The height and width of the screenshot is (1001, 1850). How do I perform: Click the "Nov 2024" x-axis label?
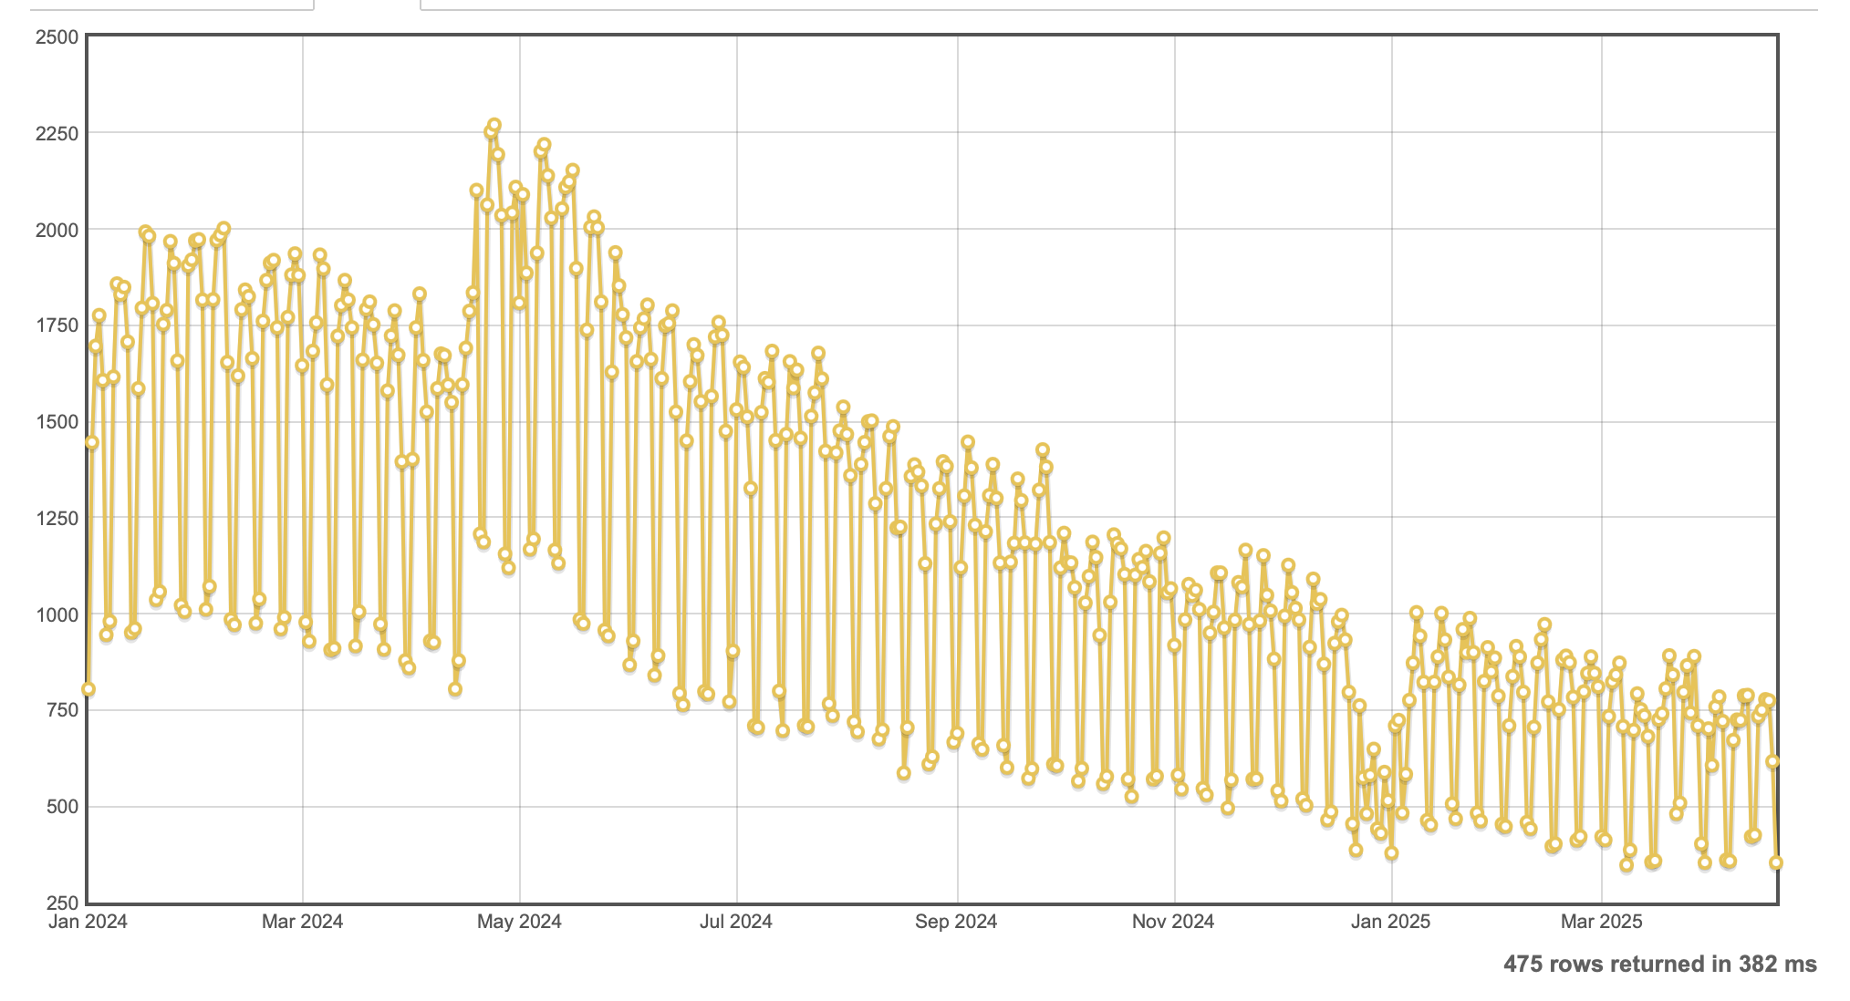pyautogui.click(x=1173, y=922)
